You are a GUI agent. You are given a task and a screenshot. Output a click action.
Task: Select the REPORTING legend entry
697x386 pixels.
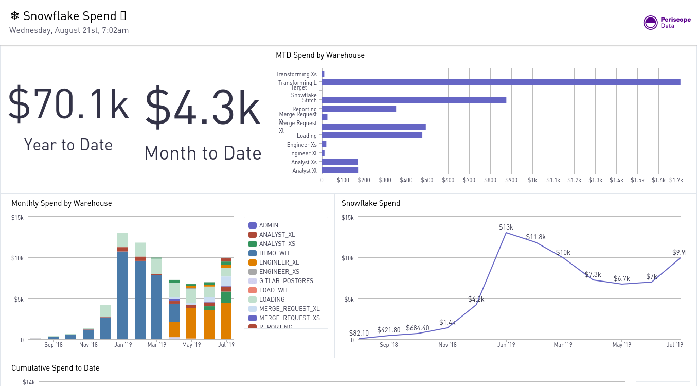[x=252, y=327]
